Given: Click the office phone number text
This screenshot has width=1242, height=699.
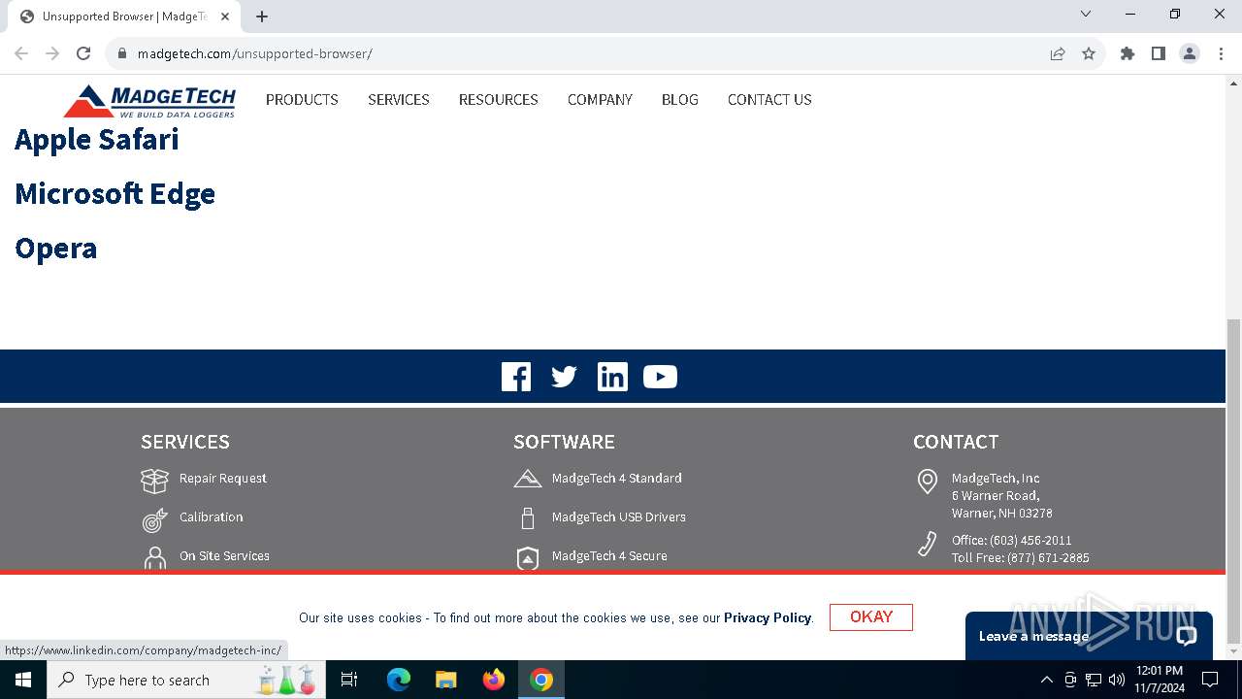Looking at the screenshot, I should tap(1012, 540).
